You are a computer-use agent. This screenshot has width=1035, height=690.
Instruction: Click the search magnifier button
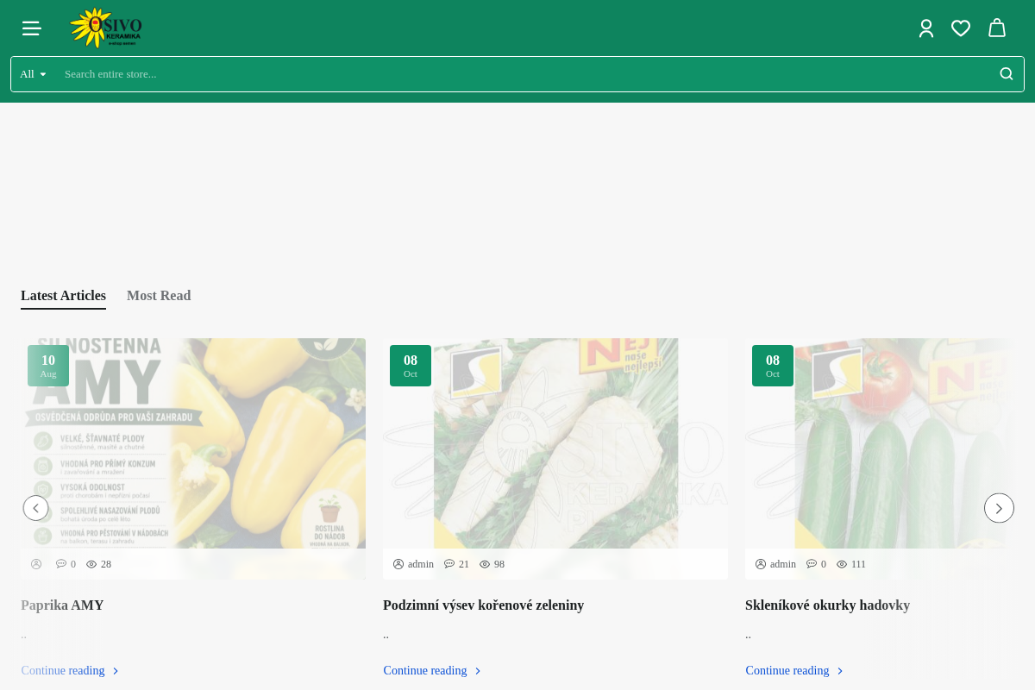click(x=1007, y=74)
